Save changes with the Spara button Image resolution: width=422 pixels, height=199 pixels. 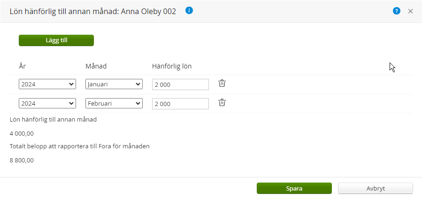click(x=294, y=188)
